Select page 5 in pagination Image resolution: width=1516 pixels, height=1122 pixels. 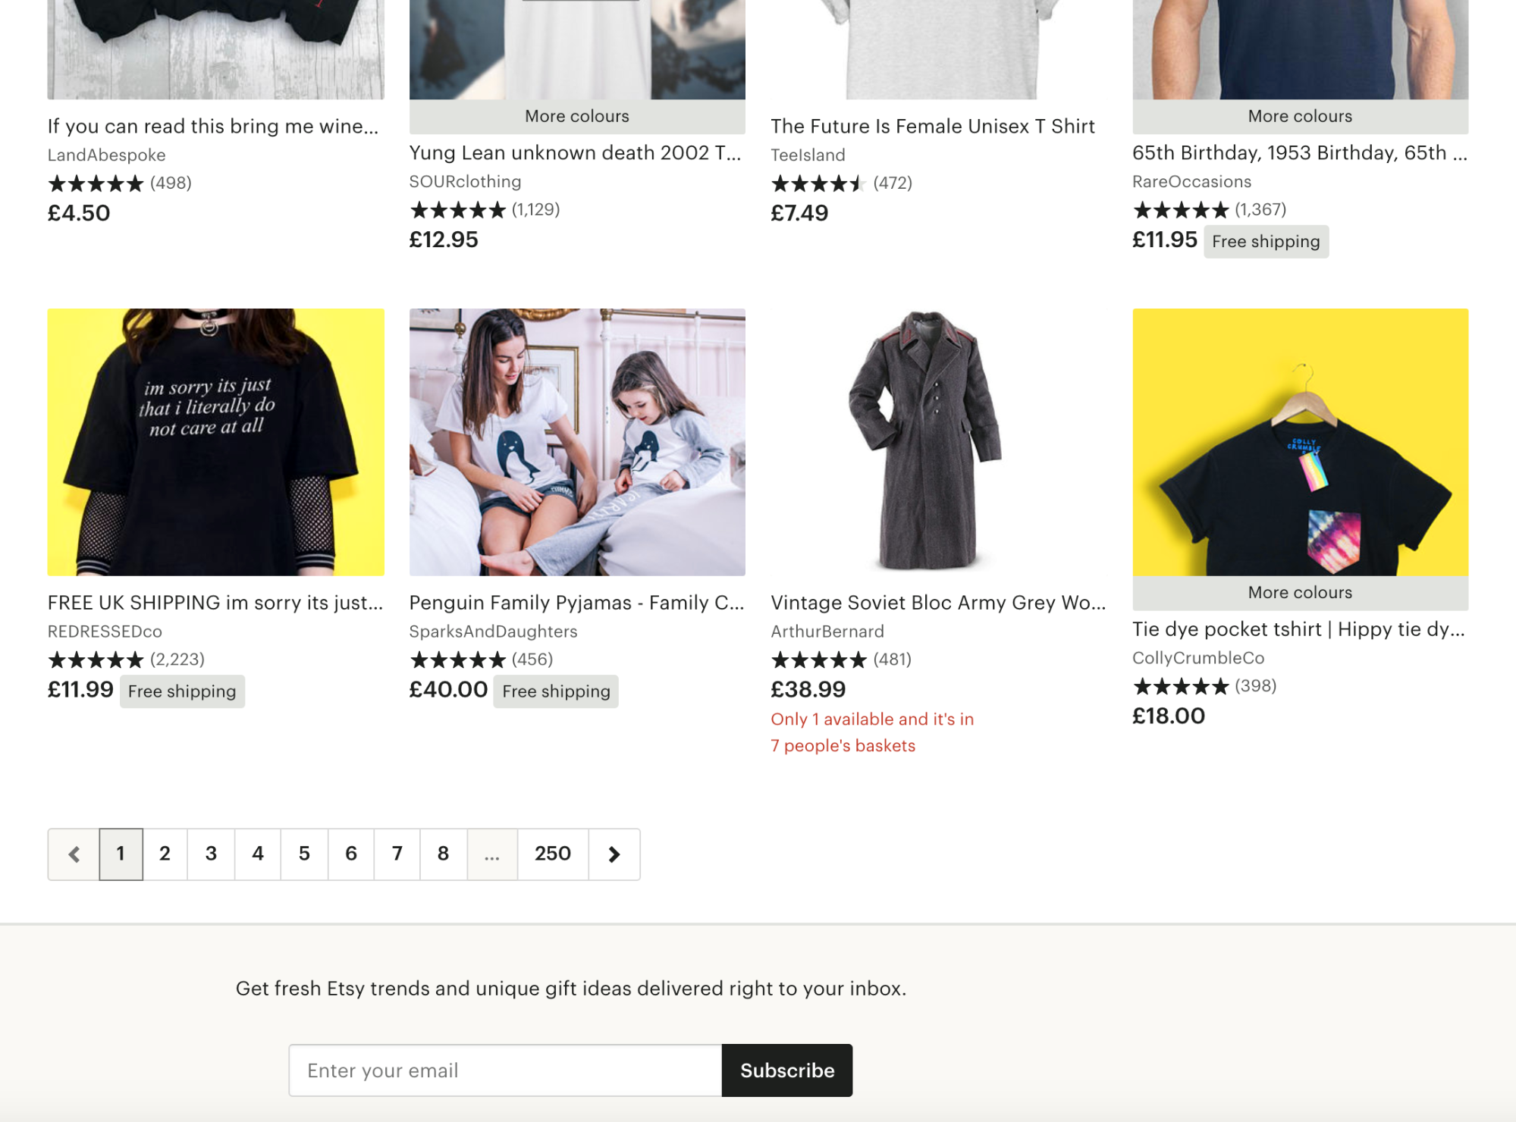[304, 854]
